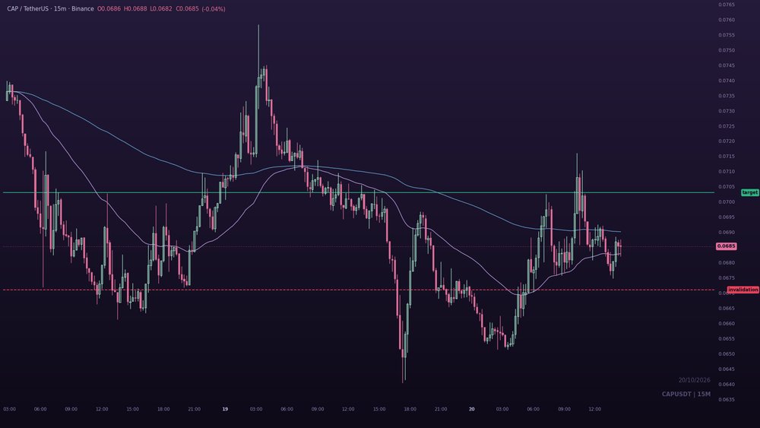Viewport: 760px width, 428px height.
Task: Click price axis label 0.0690
Action: [x=727, y=232]
